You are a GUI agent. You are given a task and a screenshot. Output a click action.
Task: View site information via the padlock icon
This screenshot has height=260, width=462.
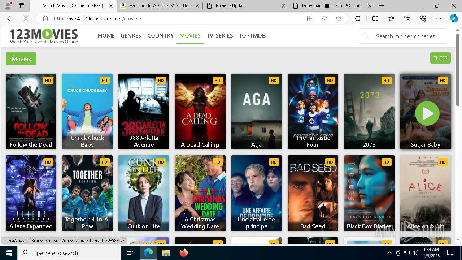45,18
